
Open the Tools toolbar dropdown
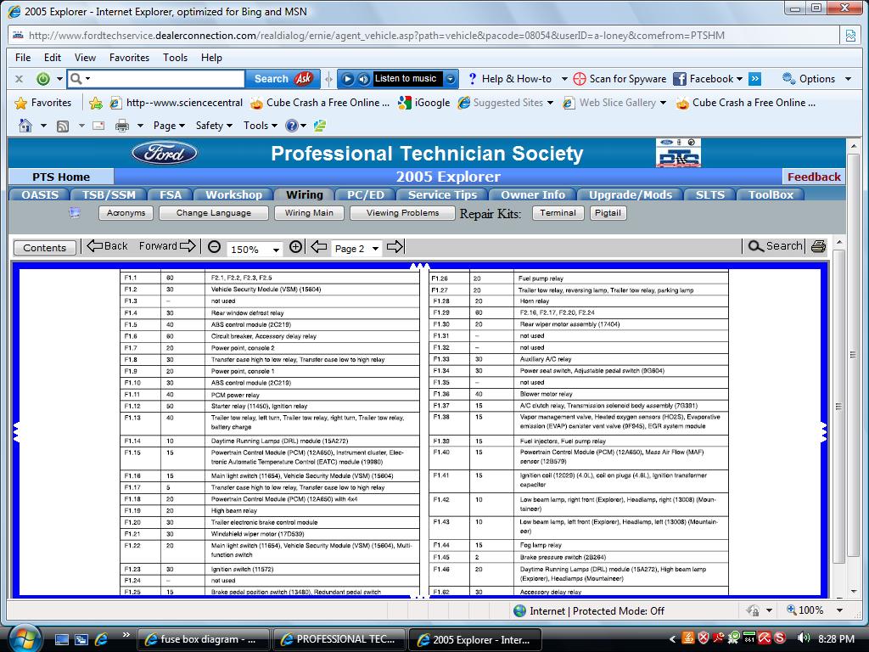click(x=260, y=126)
